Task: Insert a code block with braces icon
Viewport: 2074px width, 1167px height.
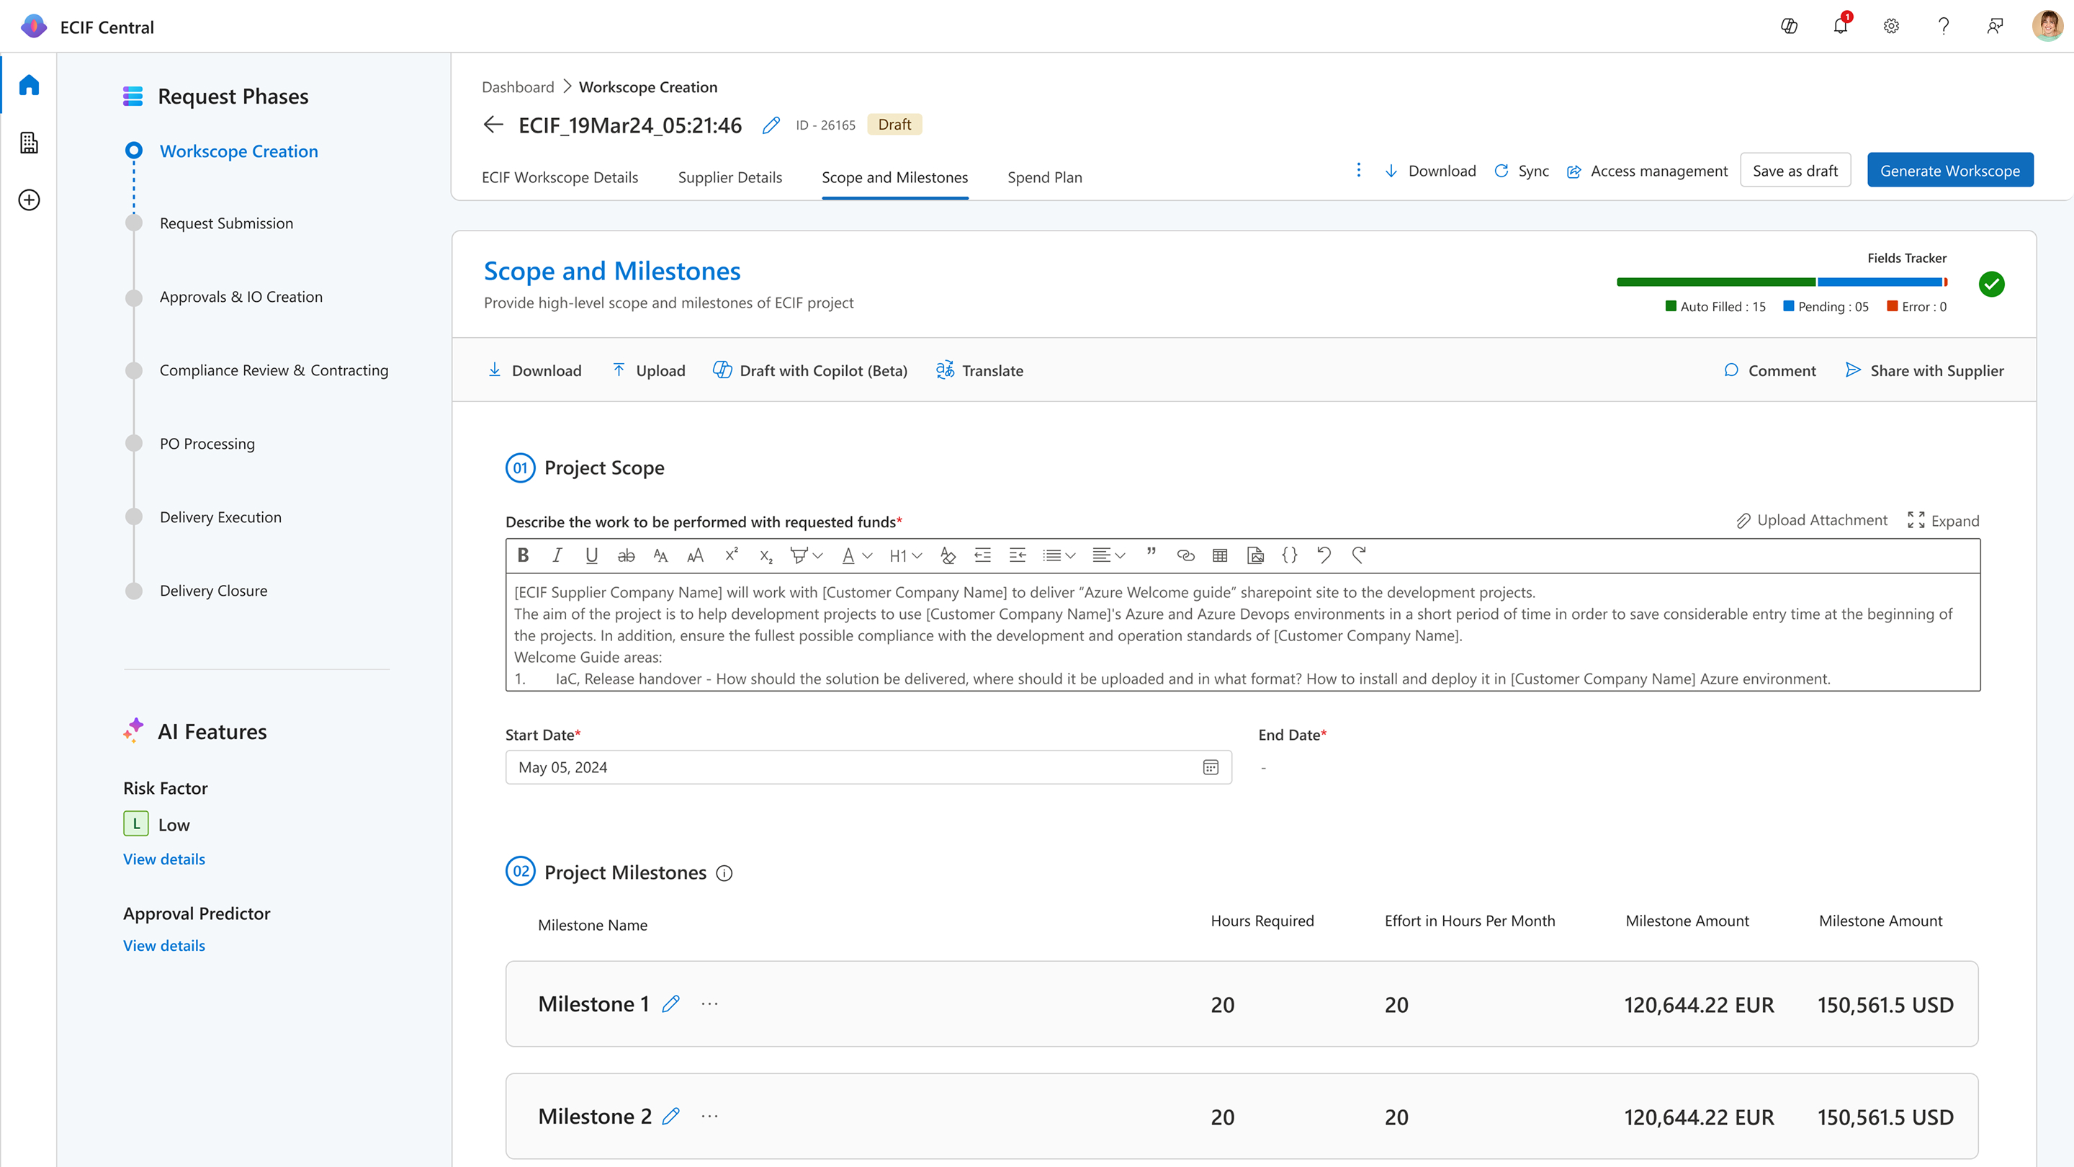Action: click(1289, 555)
